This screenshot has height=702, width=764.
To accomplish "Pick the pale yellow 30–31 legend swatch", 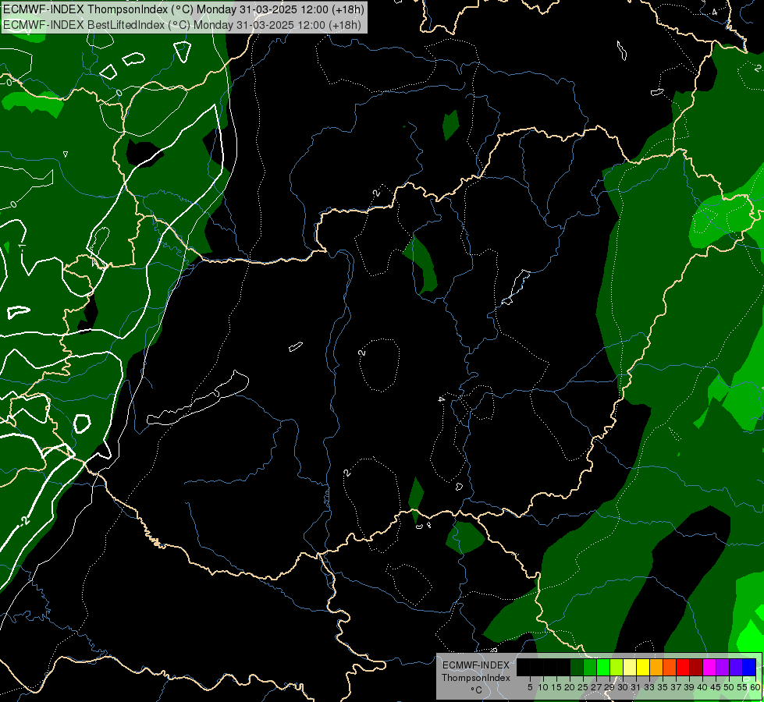I will pos(630,667).
